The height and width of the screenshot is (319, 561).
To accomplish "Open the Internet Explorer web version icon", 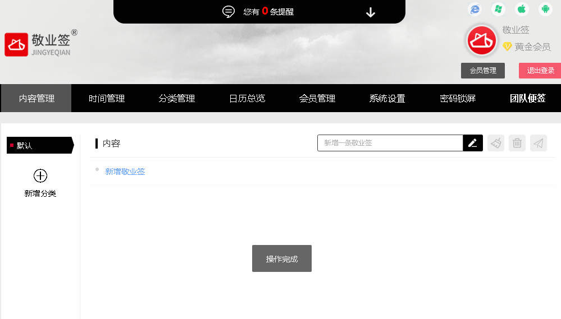I will pyautogui.click(x=475, y=9).
